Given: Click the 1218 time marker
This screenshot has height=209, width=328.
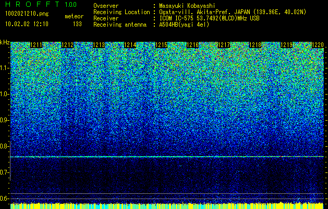Looking at the screenshot, I should coord(256,45).
